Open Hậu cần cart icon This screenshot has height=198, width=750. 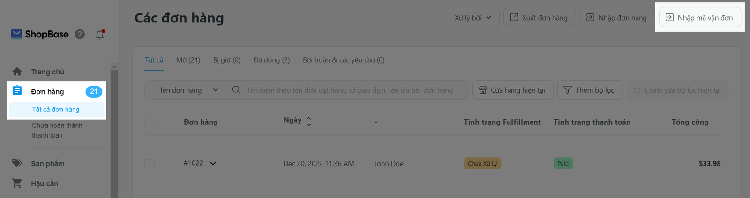coord(17,183)
